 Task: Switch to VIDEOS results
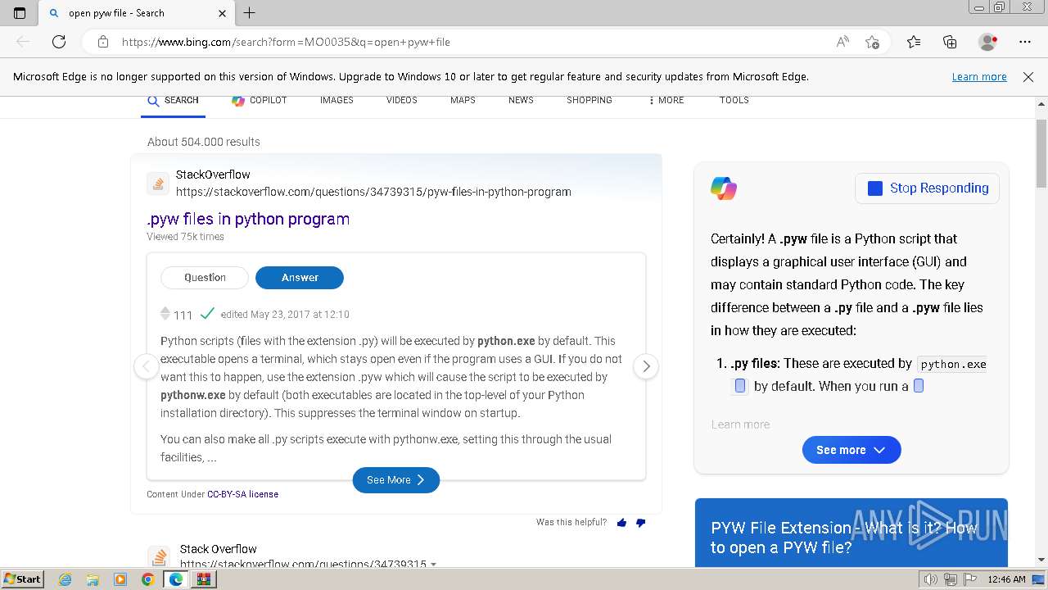tap(401, 100)
